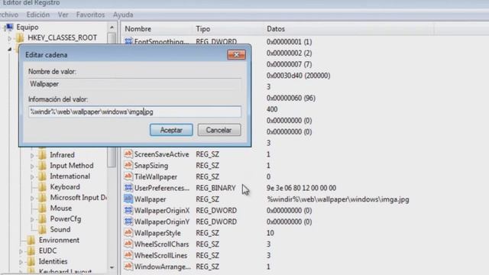The height and width of the screenshot is (275, 489).
Task: Click the imga.jpg wallpaper path data
Action: click(338, 199)
